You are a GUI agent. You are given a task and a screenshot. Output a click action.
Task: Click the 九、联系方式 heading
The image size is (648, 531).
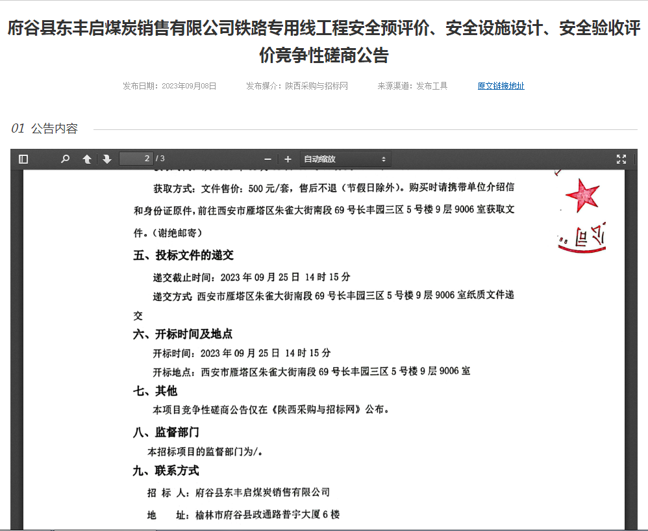[166, 471]
